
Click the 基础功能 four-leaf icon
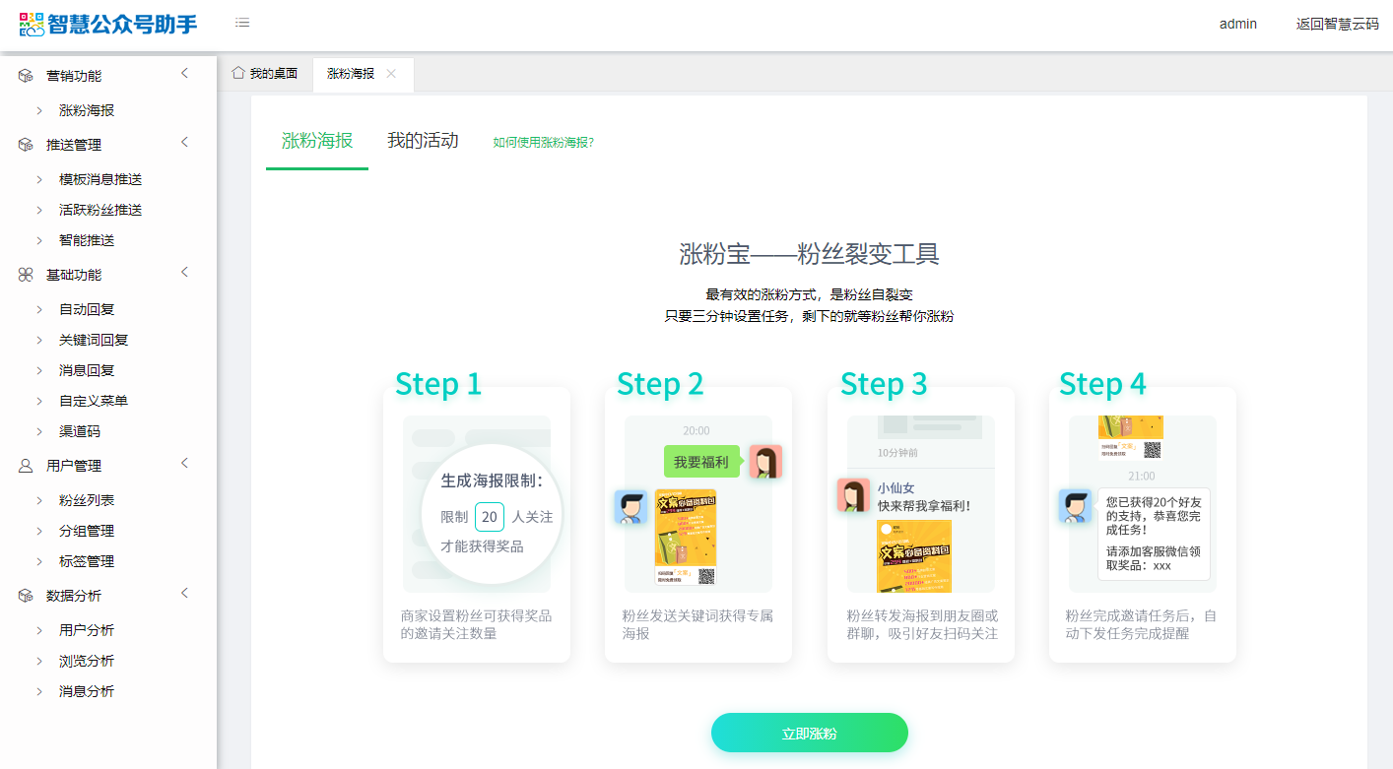pyautogui.click(x=26, y=275)
